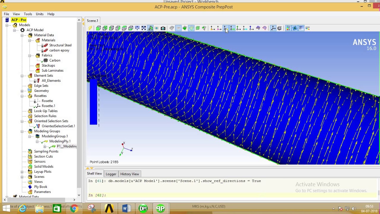Collapse the Rosettes node

pyautogui.click(x=22, y=96)
